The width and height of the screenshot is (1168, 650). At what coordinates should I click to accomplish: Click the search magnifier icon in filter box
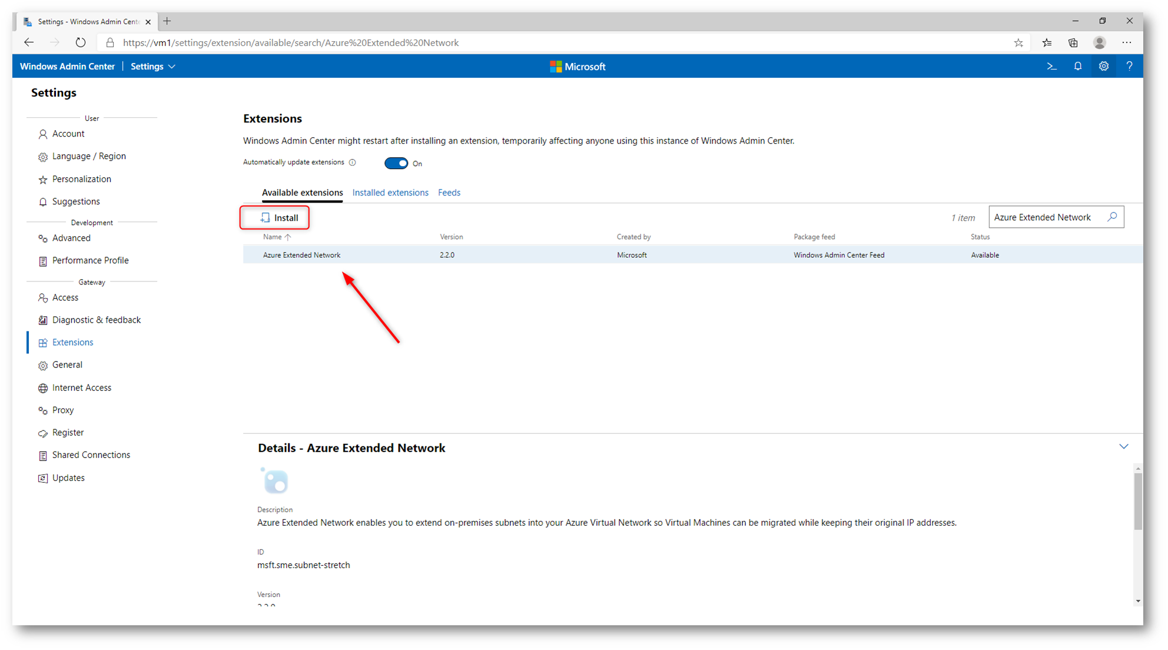(x=1112, y=217)
